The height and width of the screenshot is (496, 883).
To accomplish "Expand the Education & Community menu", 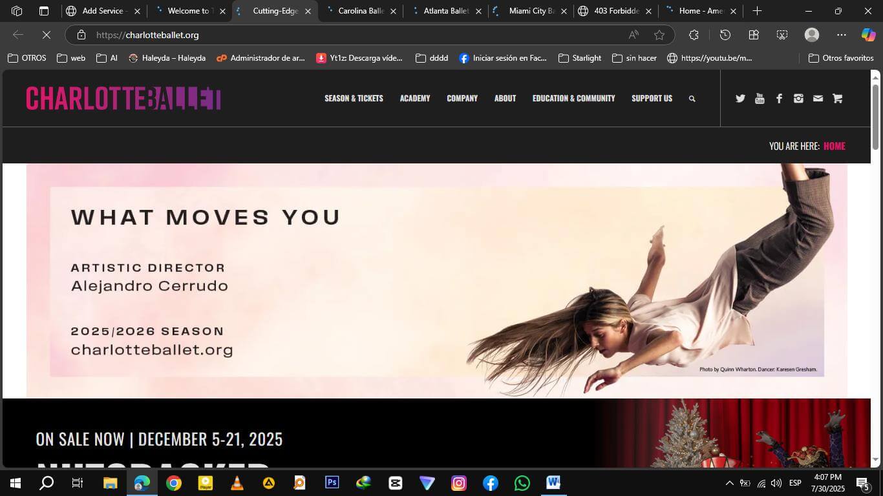I will (573, 98).
